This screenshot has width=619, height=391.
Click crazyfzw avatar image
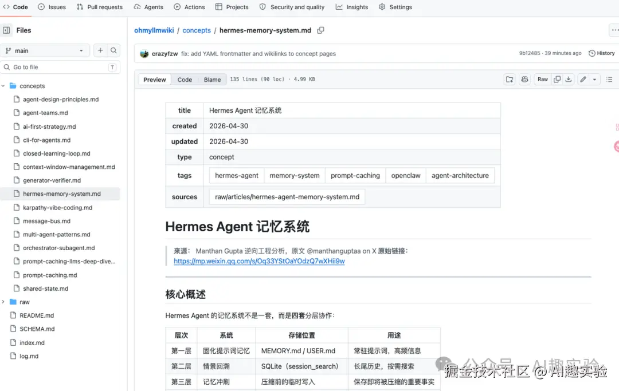tap(144, 54)
